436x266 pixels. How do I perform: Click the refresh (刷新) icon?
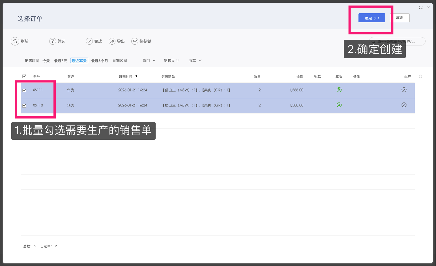(x=15, y=41)
